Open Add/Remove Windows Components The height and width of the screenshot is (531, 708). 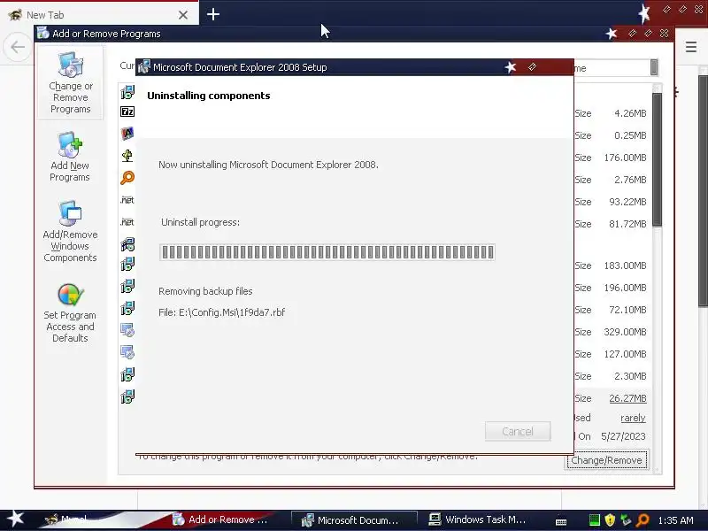(70, 231)
